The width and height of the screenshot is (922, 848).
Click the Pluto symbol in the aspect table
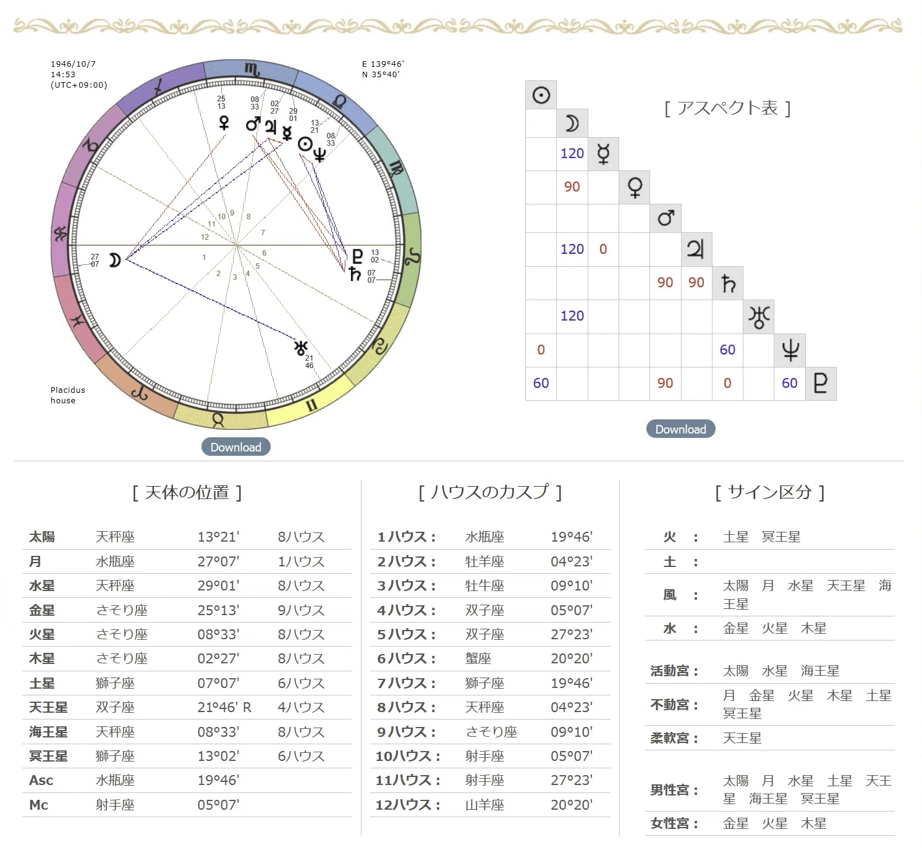tap(821, 384)
